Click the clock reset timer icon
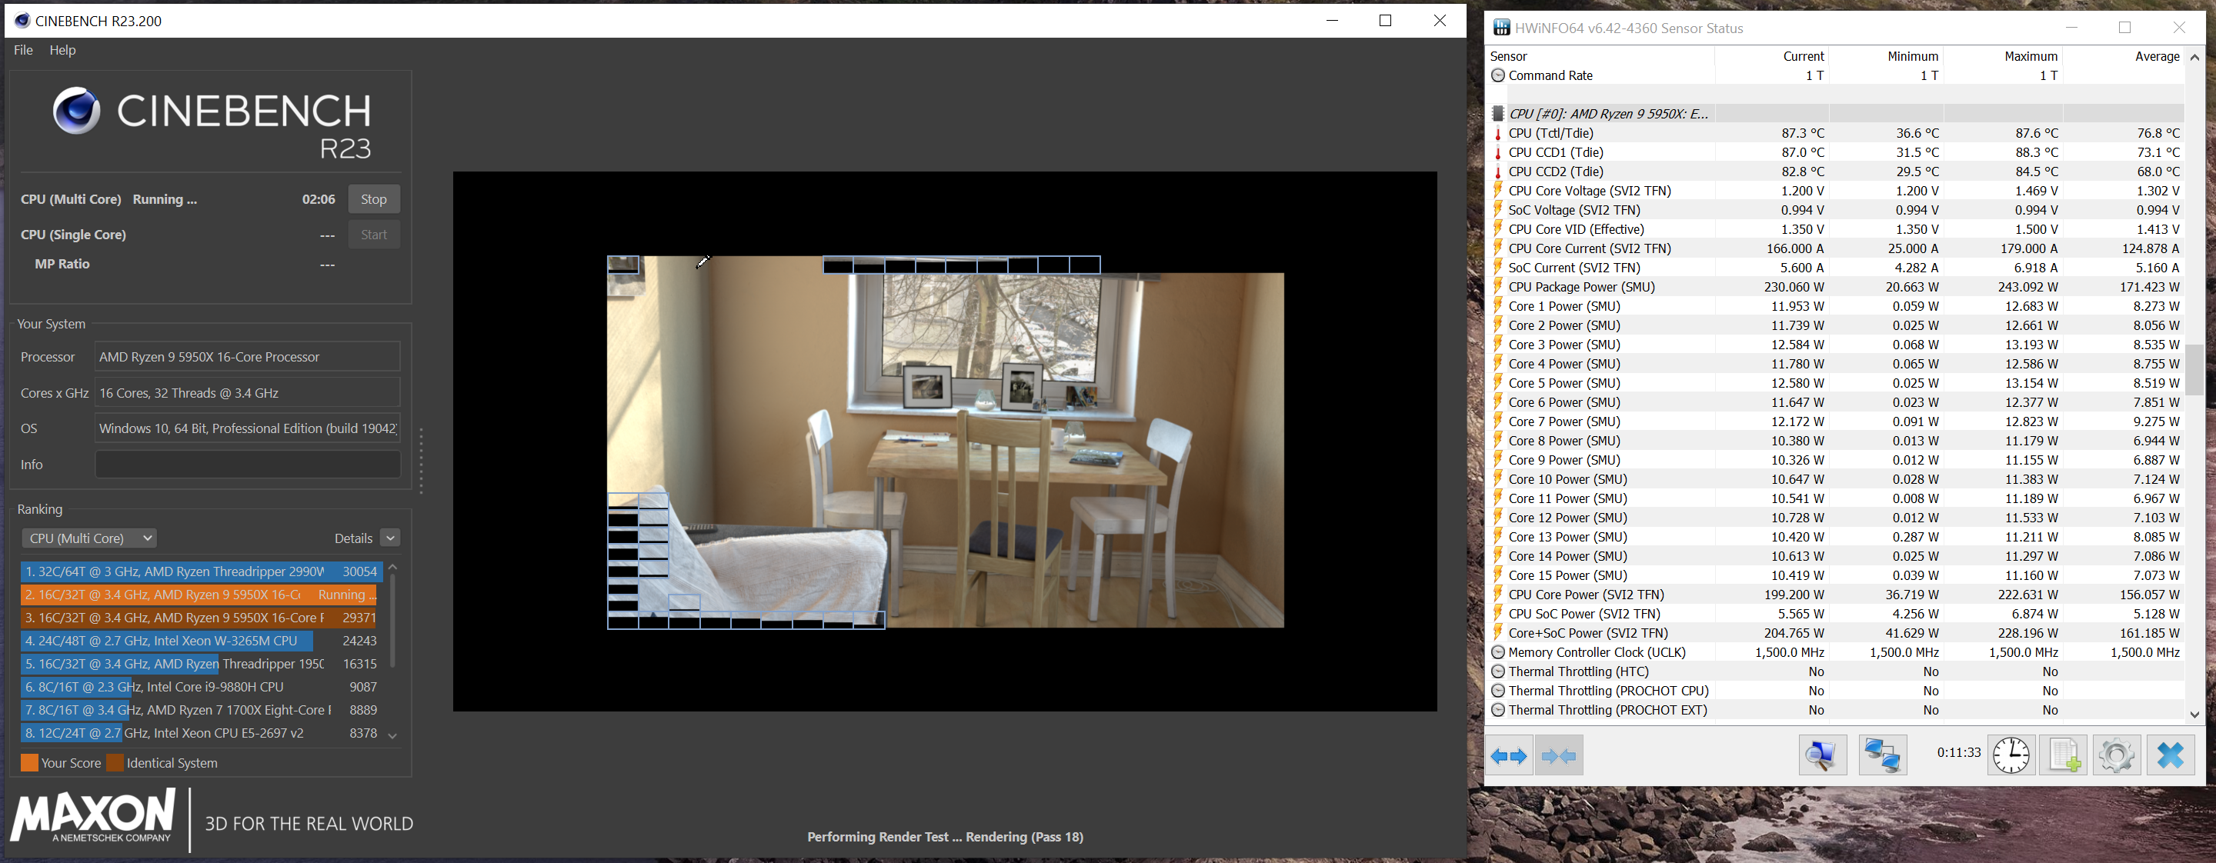The width and height of the screenshot is (2216, 863). [x=2011, y=755]
